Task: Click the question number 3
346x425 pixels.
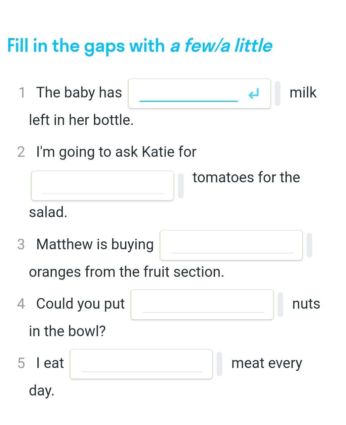Action: click(21, 244)
